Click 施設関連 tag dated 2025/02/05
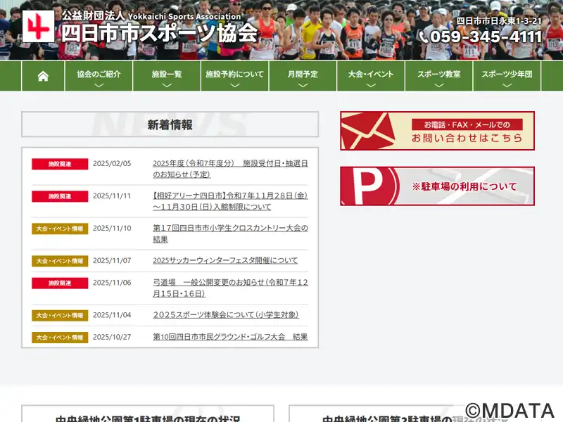This screenshot has height=422, width=563. pos(60,164)
